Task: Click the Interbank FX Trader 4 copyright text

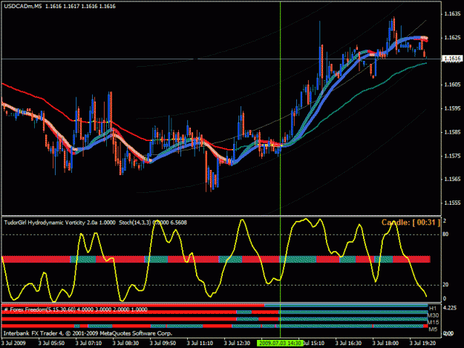Action: [x=88, y=333]
